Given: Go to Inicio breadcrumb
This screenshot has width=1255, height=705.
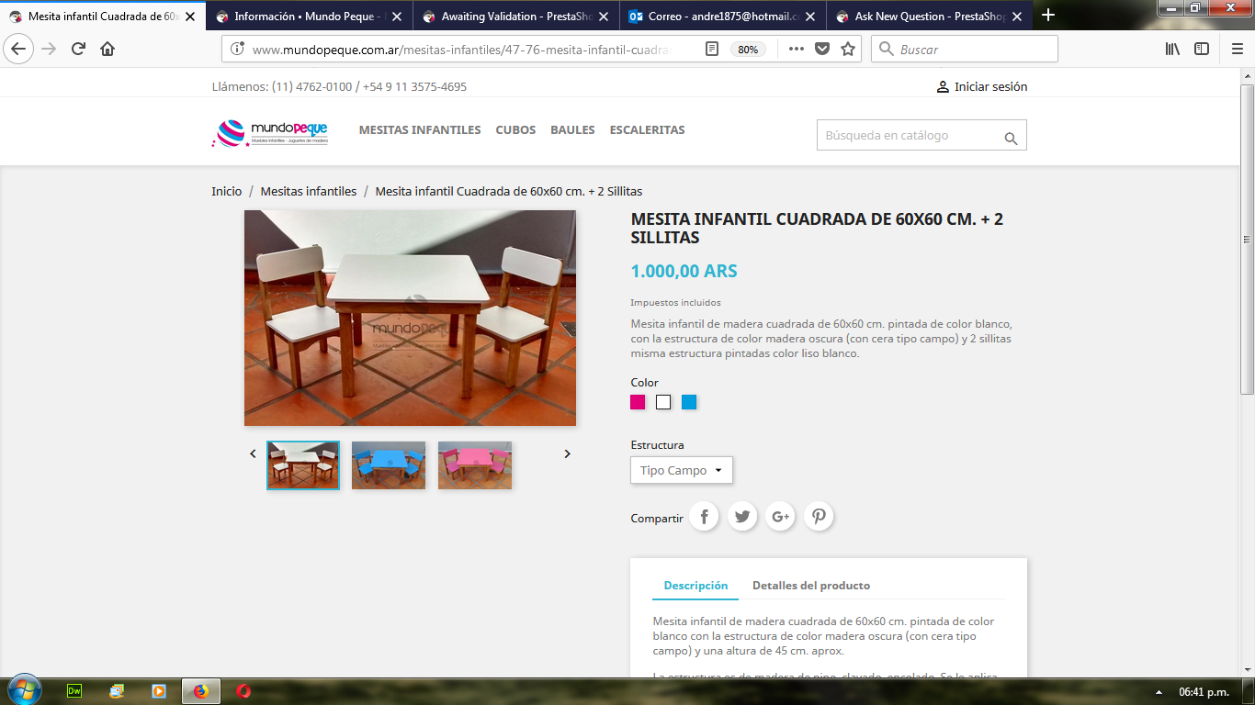Looking at the screenshot, I should click(x=227, y=192).
